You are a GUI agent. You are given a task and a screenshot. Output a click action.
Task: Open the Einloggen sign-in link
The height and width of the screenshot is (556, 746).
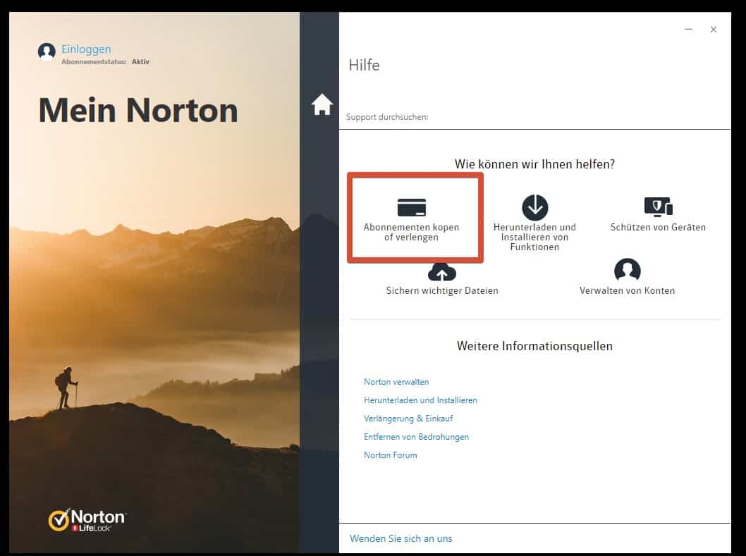pos(86,49)
